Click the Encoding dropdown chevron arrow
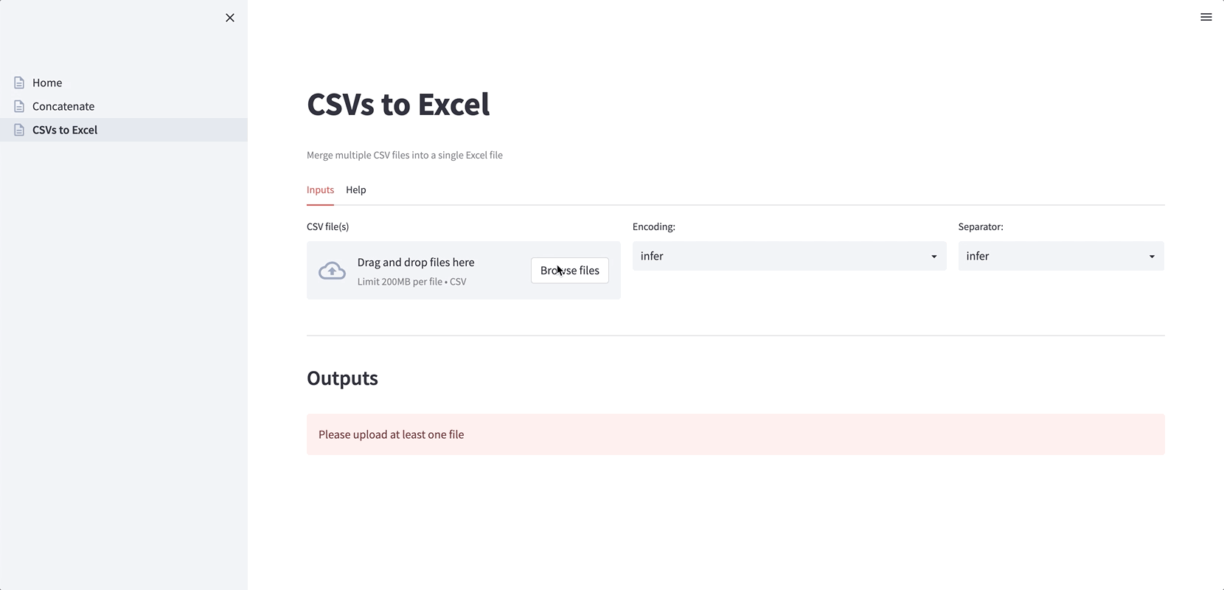 pos(933,256)
